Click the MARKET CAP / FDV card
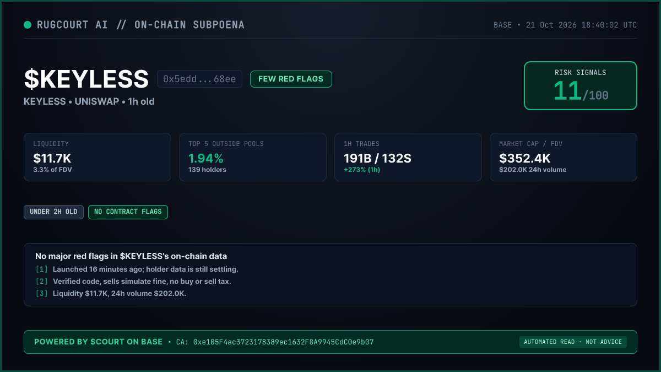The image size is (661, 372). [x=564, y=157]
